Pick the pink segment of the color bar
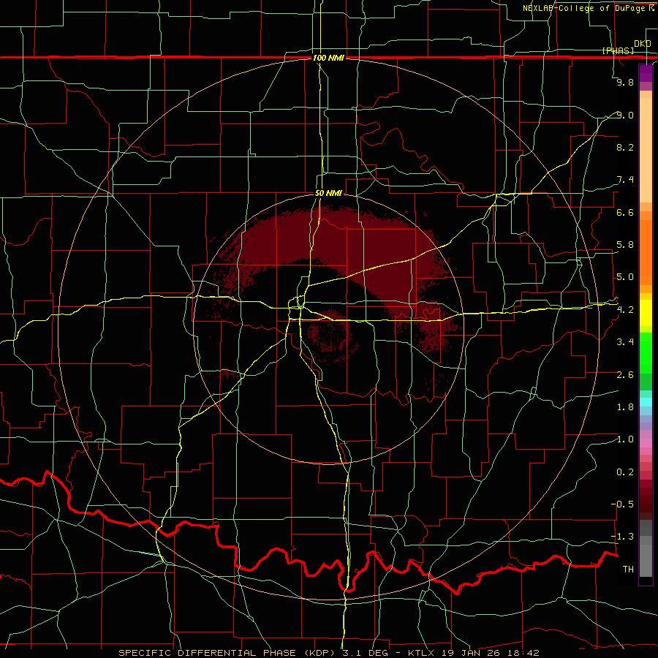This screenshot has height=658, width=658. (646, 443)
